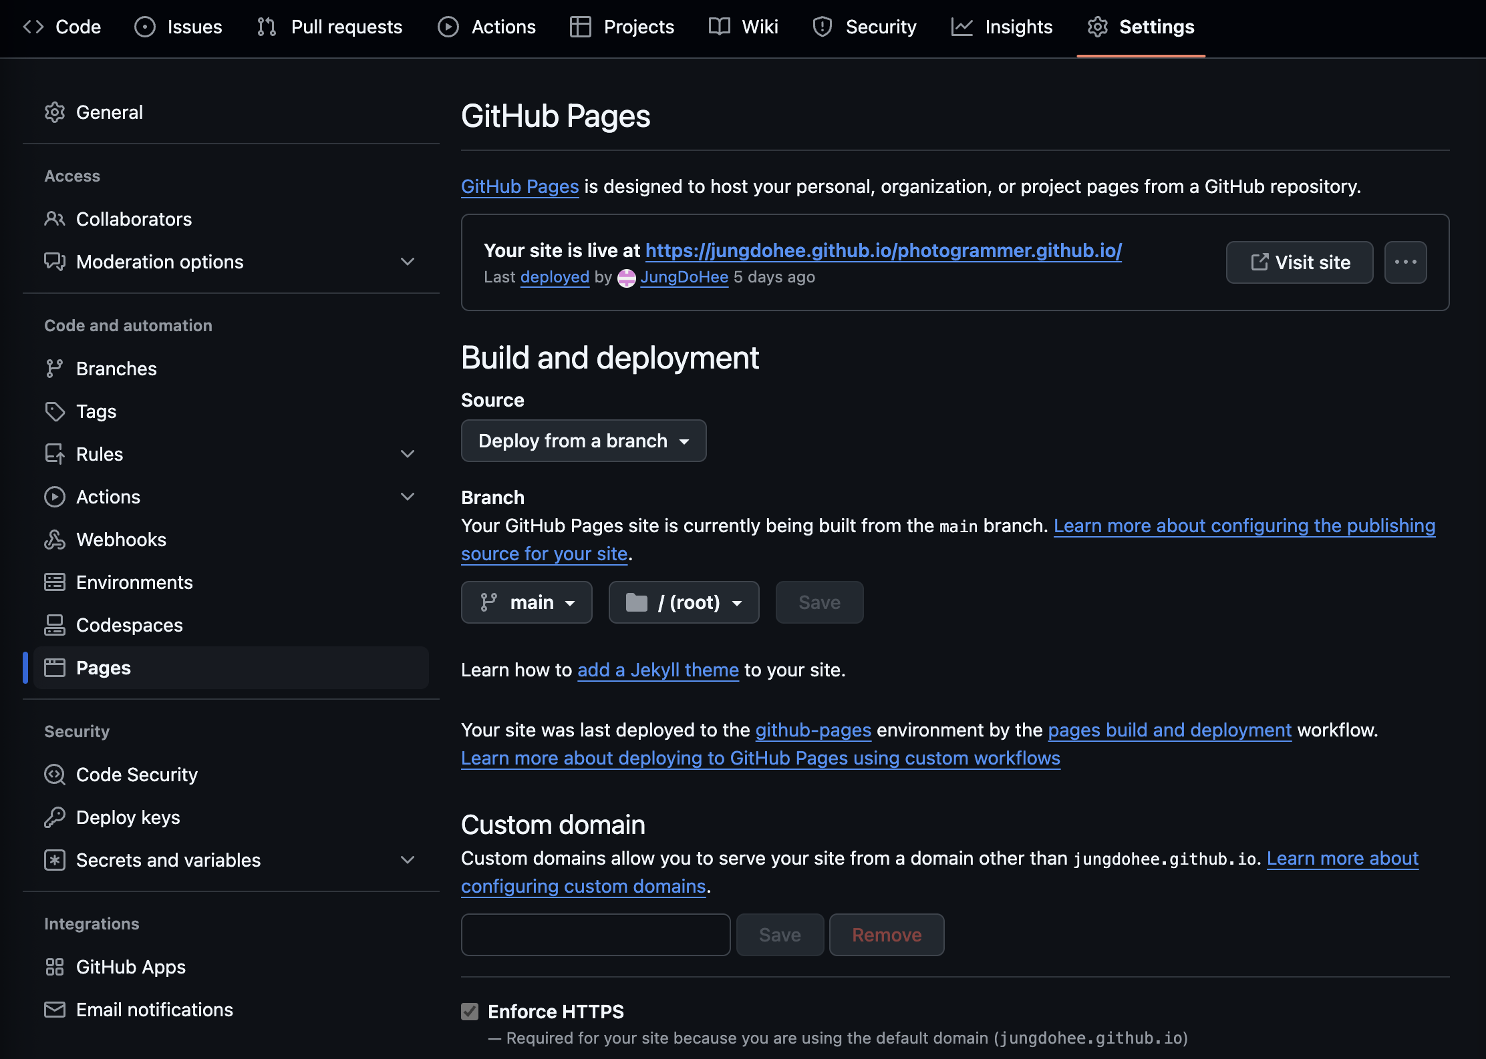Open the Projects tab
1486x1059 pixels.
(x=622, y=27)
